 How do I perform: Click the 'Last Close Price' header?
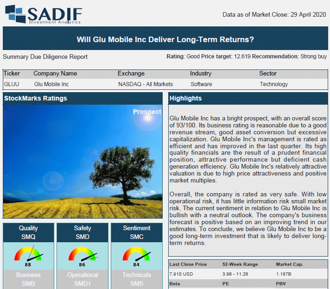click(188, 264)
